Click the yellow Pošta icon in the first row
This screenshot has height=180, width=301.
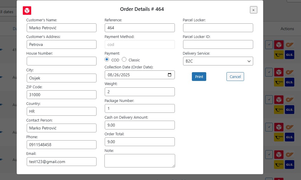point(279,55)
